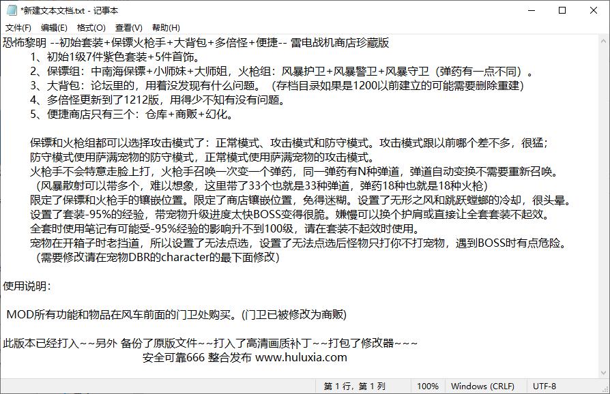Click line 保镖和火枪组都可以选择攻击模式了
Viewport: 610px width, 394px height.
pos(289,143)
